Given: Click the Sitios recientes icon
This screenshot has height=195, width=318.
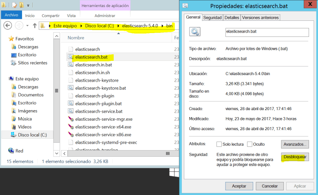Looking at the screenshot, I should coord(14,63).
